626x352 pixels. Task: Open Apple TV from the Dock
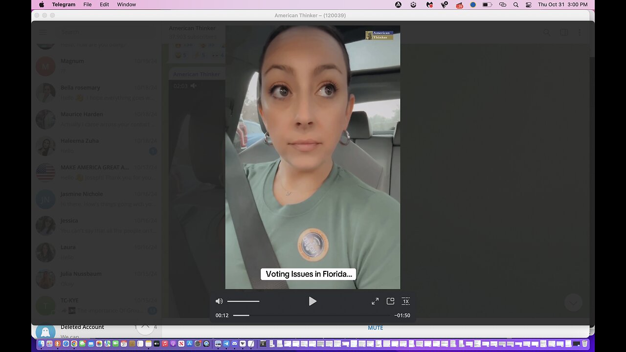pos(156,344)
